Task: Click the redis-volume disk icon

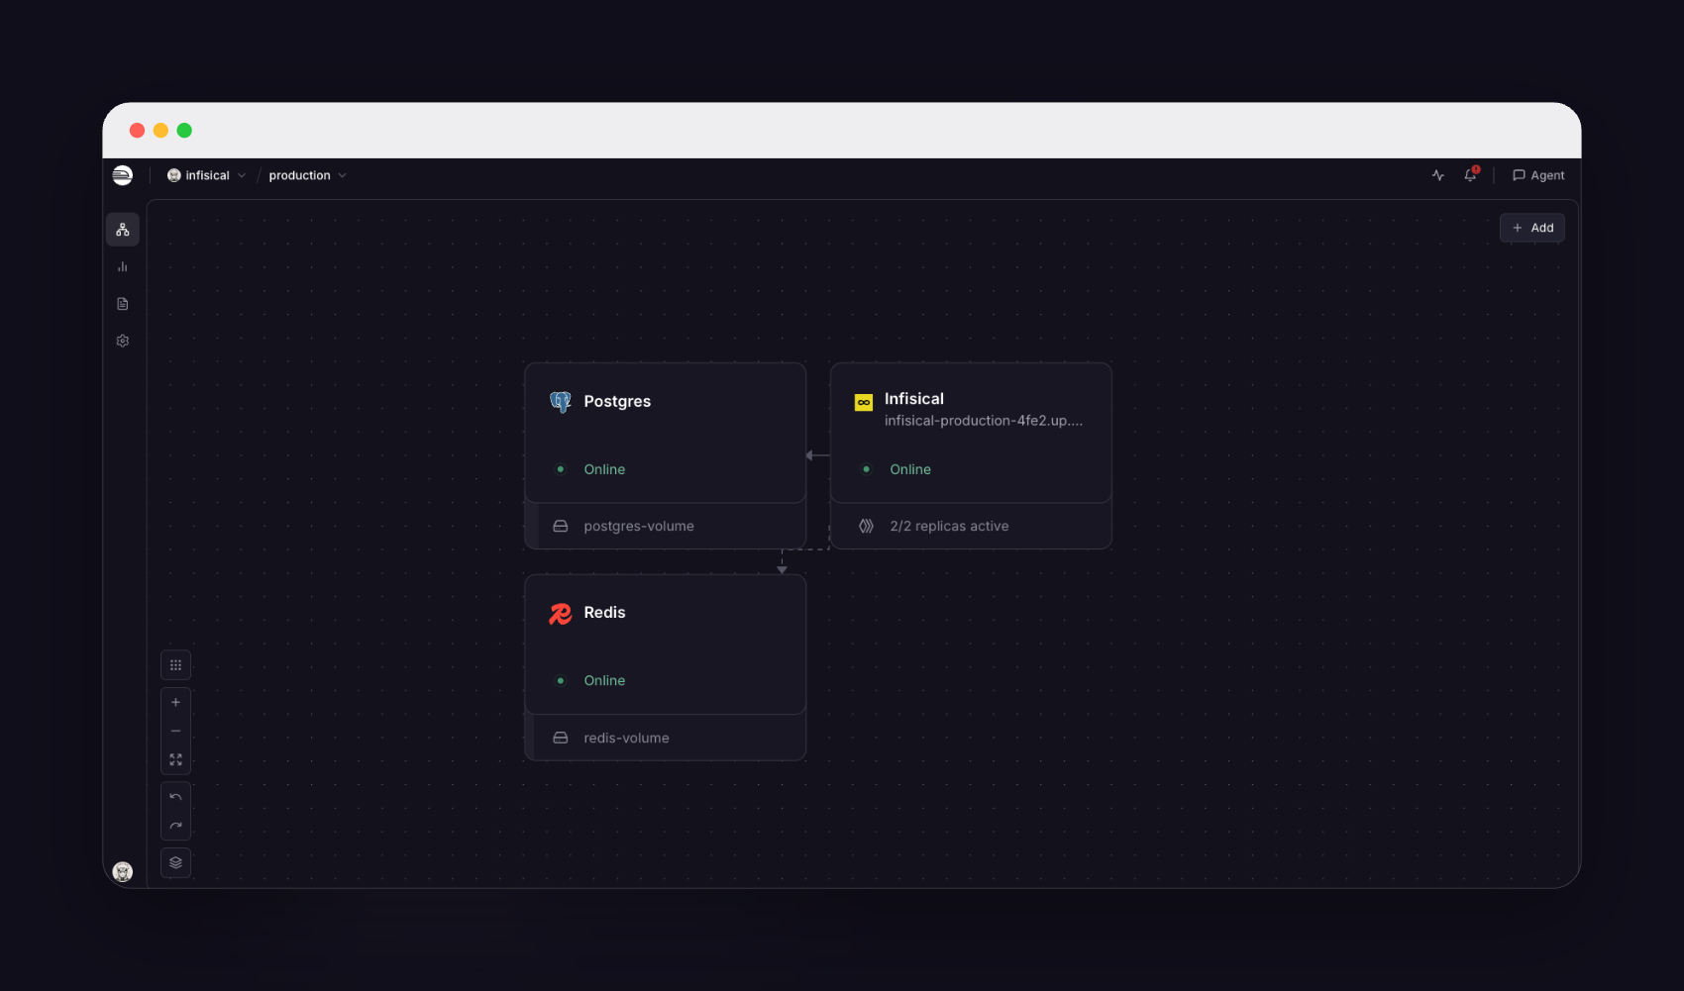Action: click(x=561, y=738)
